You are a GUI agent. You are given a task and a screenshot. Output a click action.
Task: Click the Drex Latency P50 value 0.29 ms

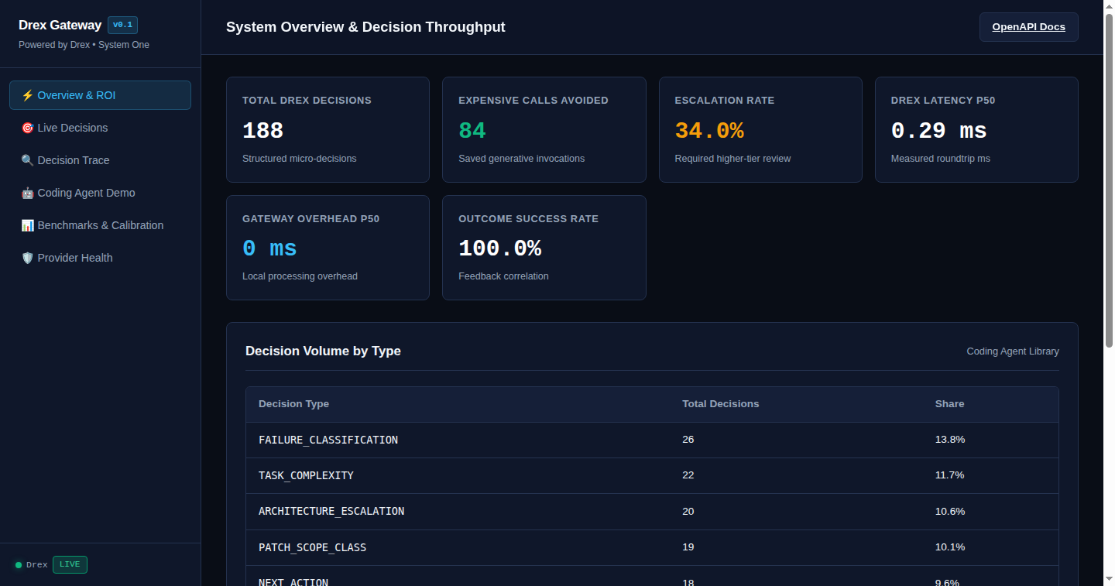click(x=938, y=131)
